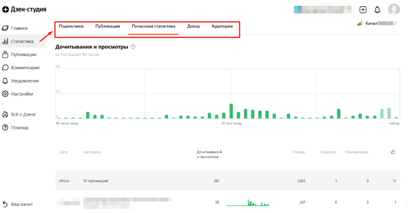Open the user profile avatar
Viewport: 408px width, 213px height.
click(x=394, y=10)
